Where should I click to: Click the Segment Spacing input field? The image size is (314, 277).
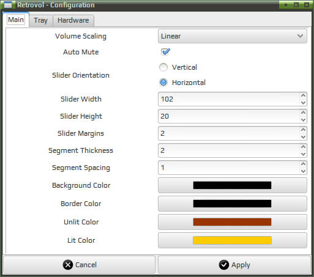click(229, 168)
